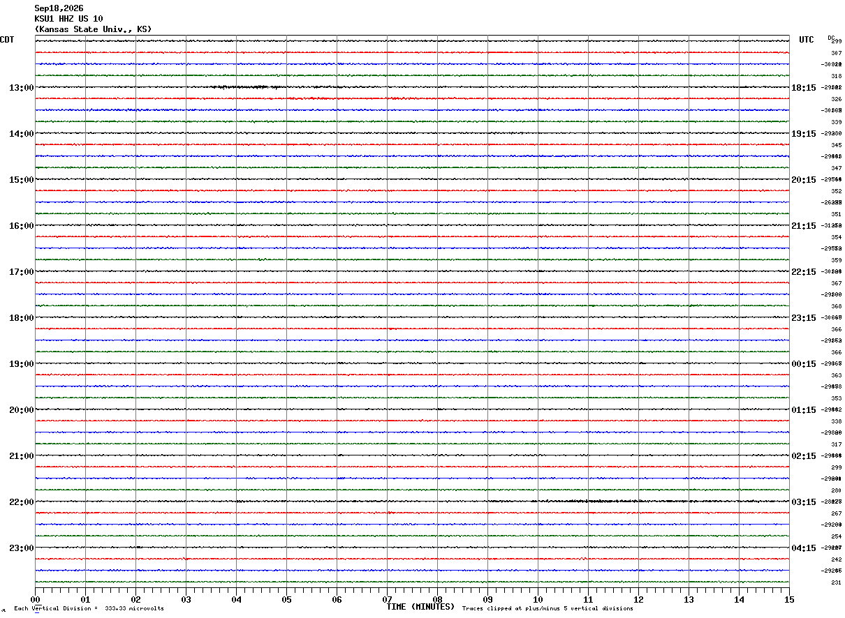Screen dimensions: 845x618
Task: Click the Kansas State Univ., KS subtitle
Action: click(93, 29)
